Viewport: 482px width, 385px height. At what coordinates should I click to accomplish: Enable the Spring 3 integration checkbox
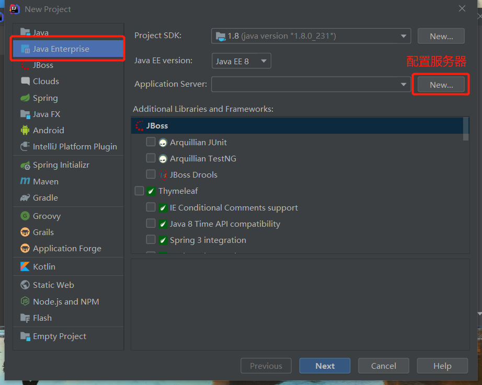pyautogui.click(x=151, y=239)
